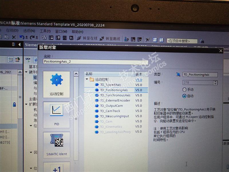Click the Upload from device icon
Viewport: 229px width, 172px height.
[x=58, y=38]
